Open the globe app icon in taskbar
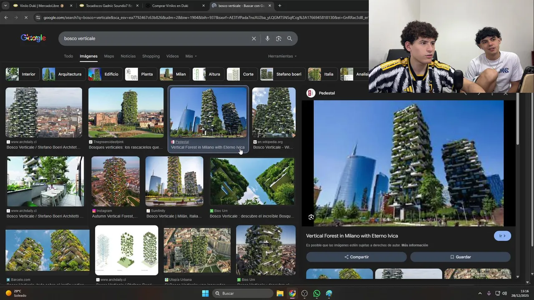 pos(329,293)
